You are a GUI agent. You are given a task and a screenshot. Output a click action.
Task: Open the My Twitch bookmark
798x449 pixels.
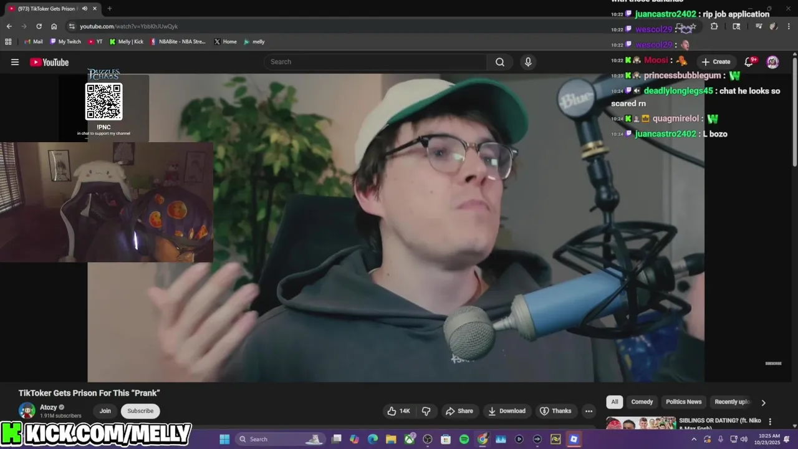65,42
